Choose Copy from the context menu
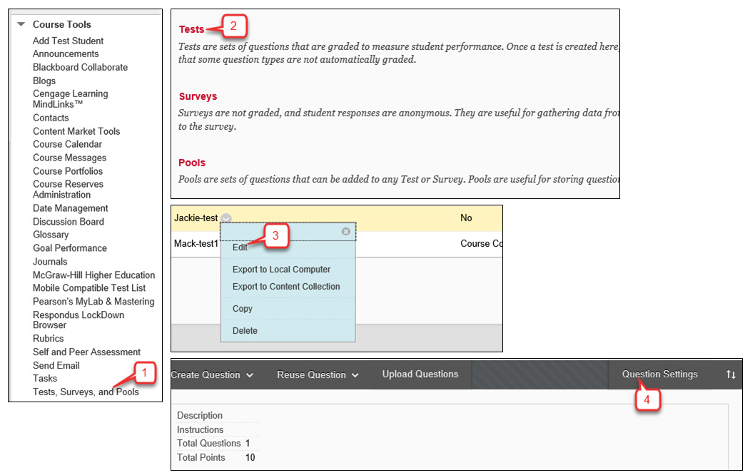Image resolution: width=750 pixels, height=475 pixels. 243,309
